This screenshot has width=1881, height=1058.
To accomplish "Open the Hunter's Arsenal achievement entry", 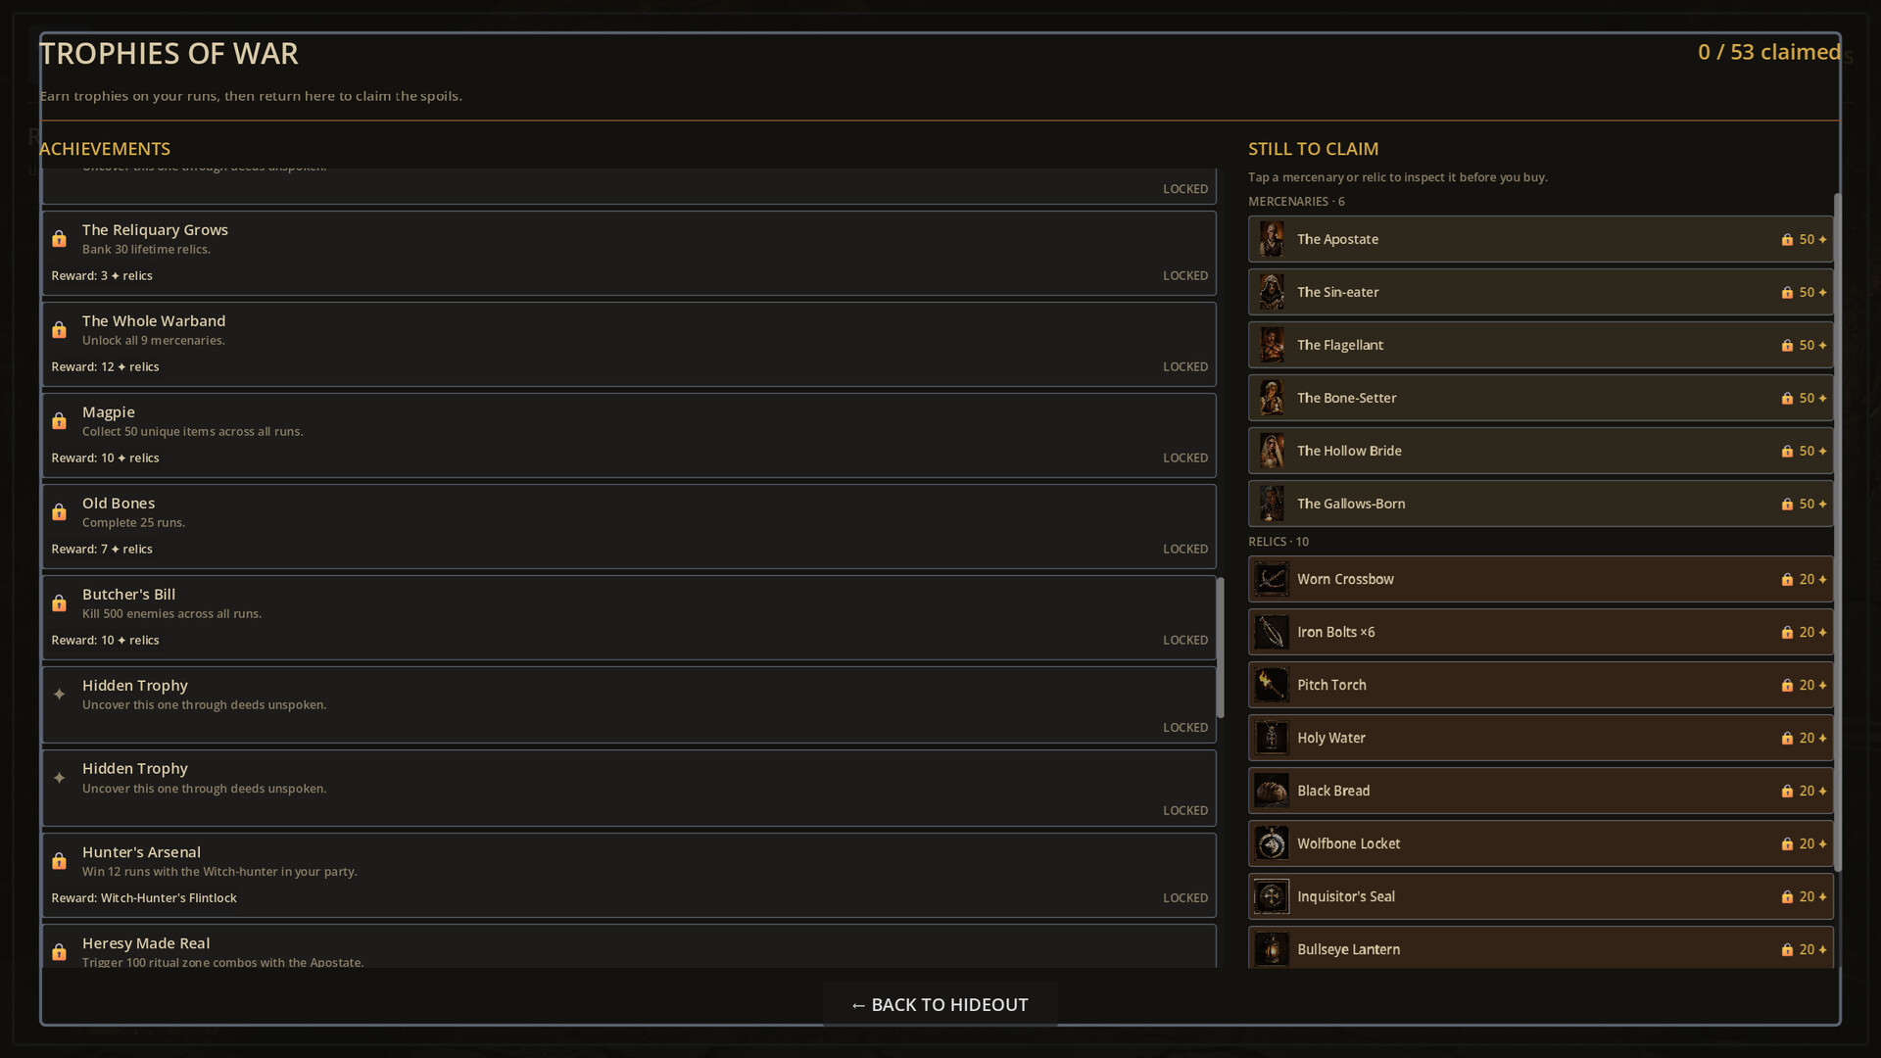I will coord(629,875).
